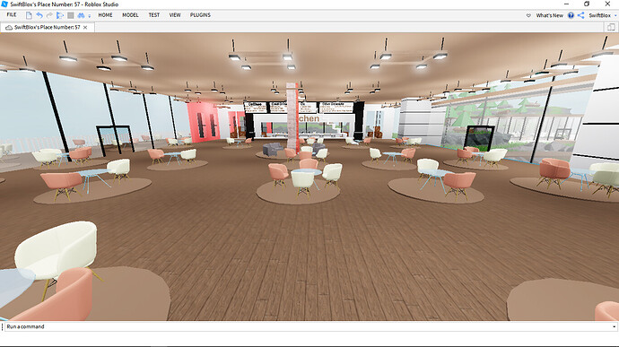Click the New file icon in quick toolbar
619x347 pixels.
[x=29, y=15]
